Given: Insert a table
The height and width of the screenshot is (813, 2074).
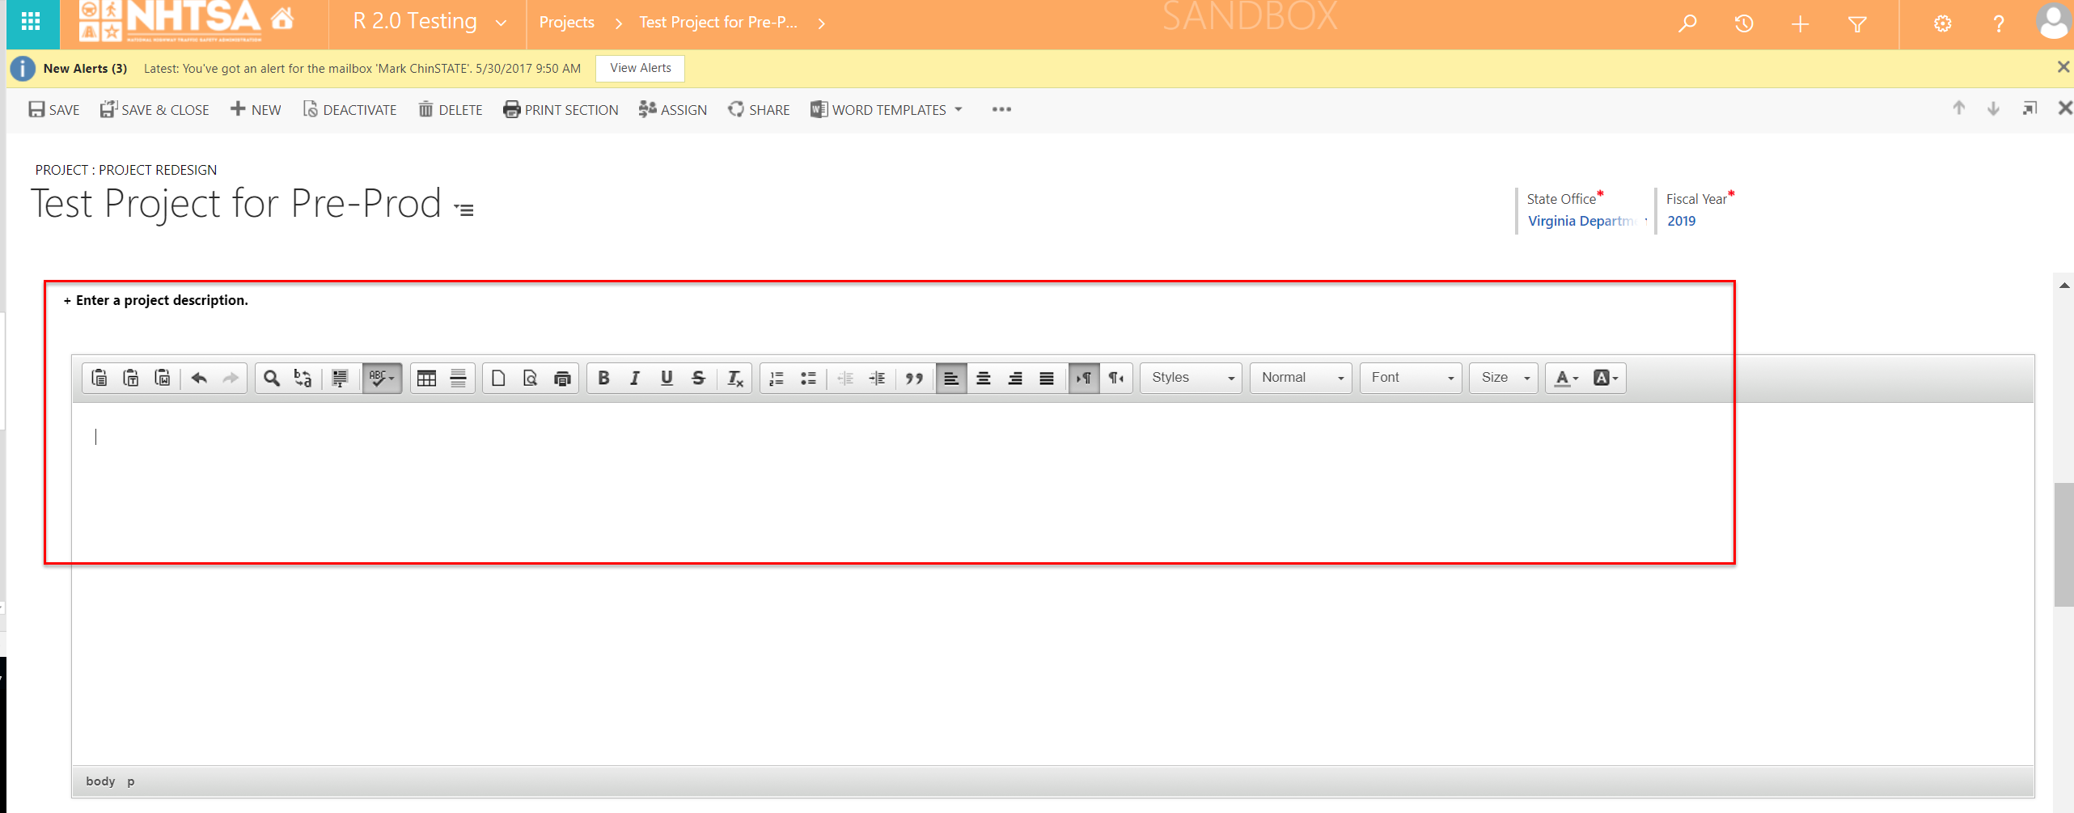Looking at the screenshot, I should (x=427, y=378).
